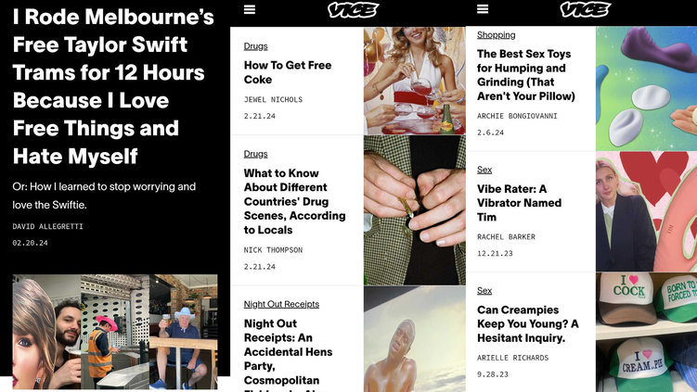Read 'Vibe Rater: A Vibrator Named Tim'

coord(519,203)
